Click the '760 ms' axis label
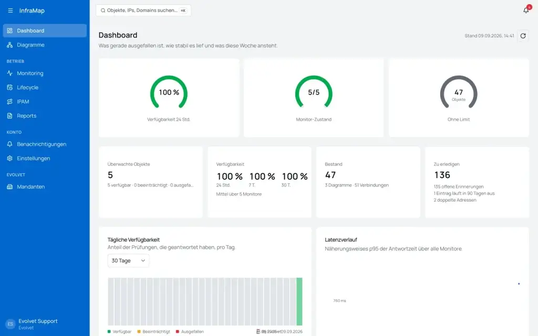Image resolution: width=538 pixels, height=336 pixels. 339,301
